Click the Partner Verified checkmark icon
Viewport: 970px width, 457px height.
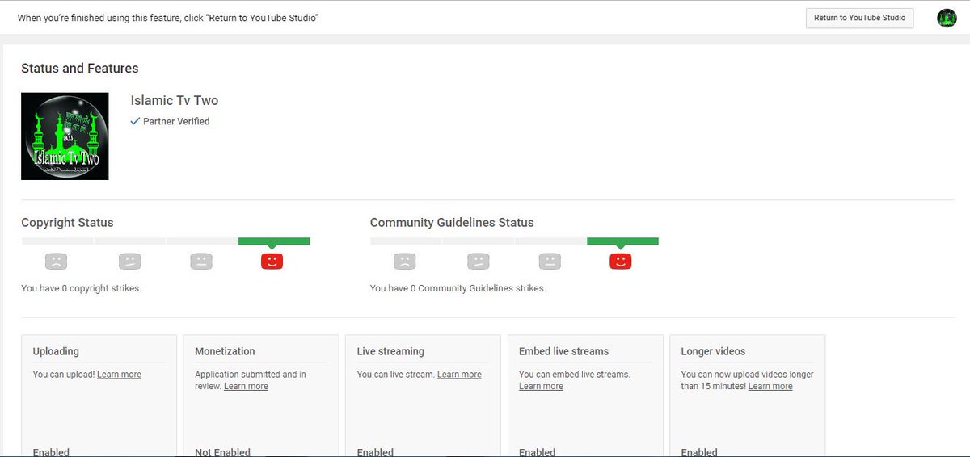click(x=135, y=121)
